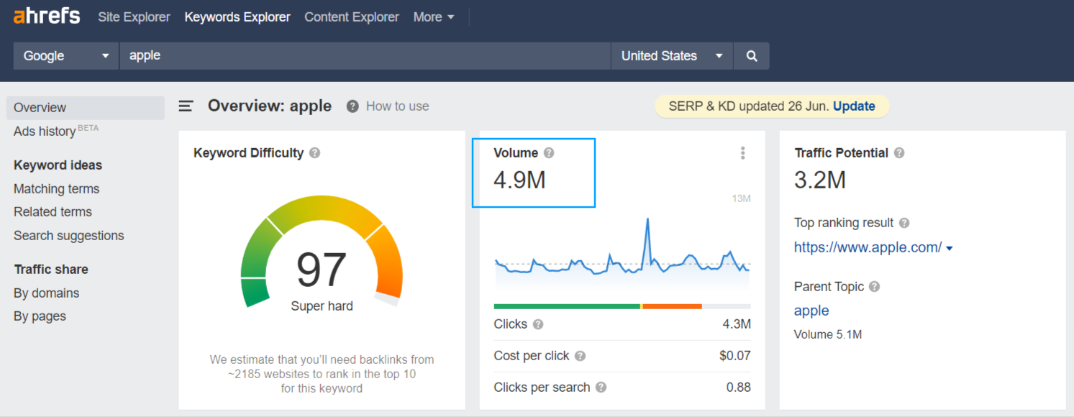1074x417 pixels.
Task: Click the question mark beside Clicks per search
Action: pos(603,388)
